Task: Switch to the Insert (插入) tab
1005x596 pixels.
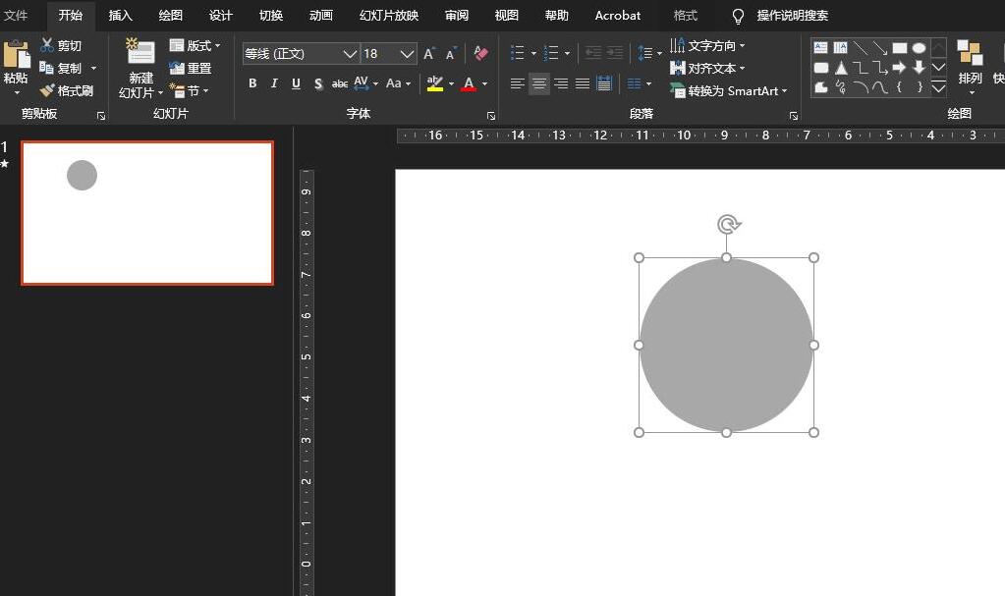Action: [x=120, y=15]
